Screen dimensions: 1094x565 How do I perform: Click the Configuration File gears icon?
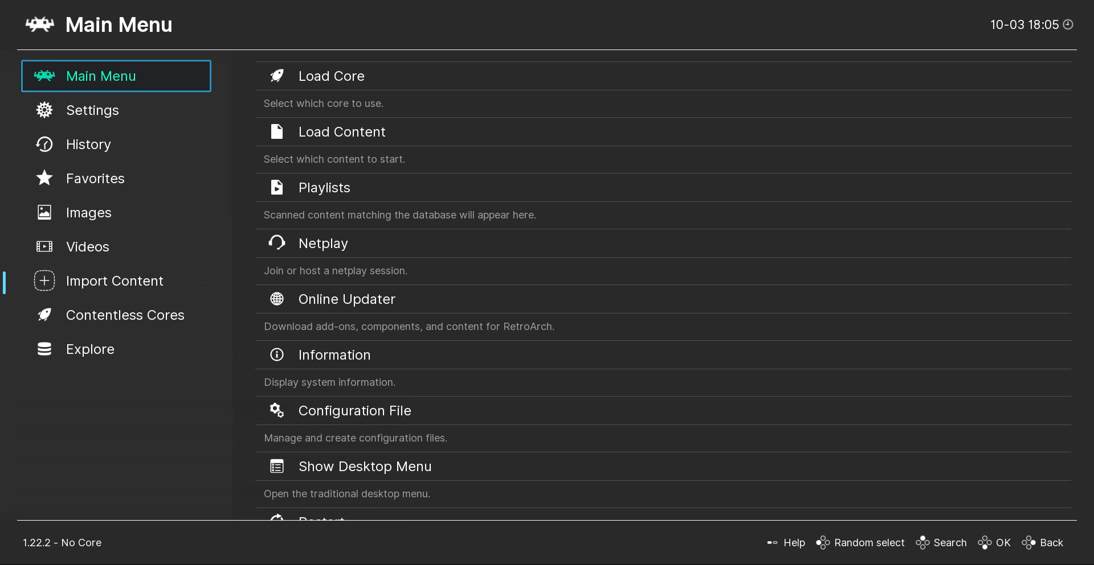coord(277,410)
